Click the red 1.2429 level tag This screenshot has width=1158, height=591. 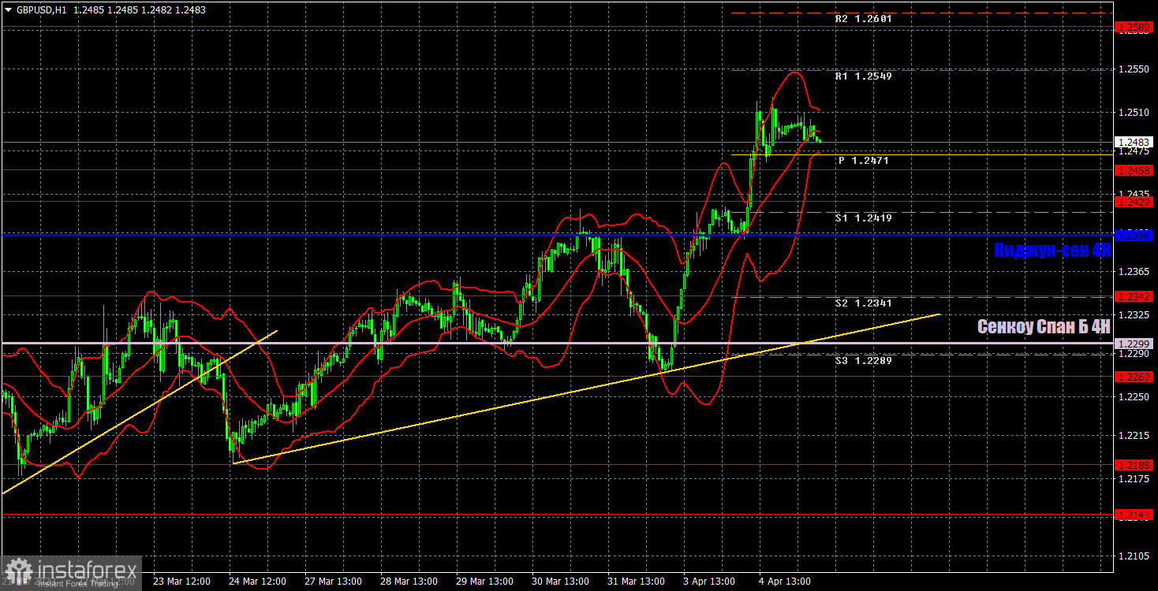(1135, 203)
